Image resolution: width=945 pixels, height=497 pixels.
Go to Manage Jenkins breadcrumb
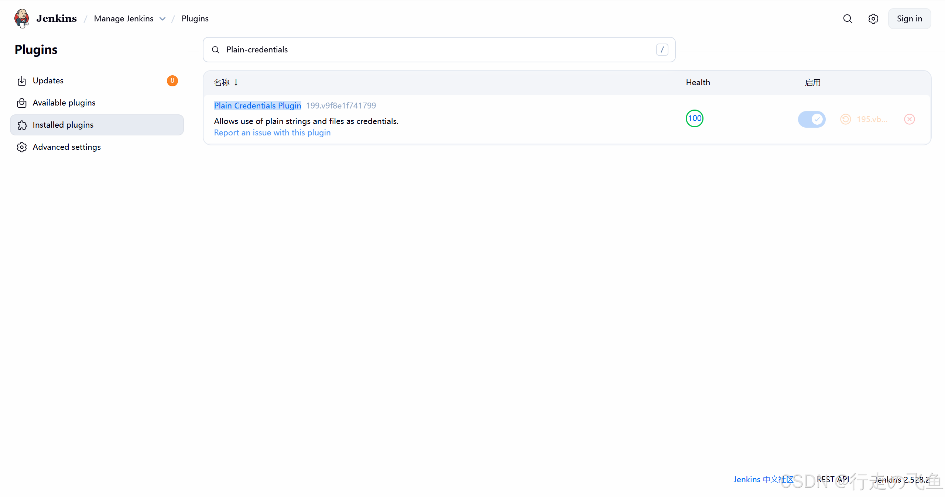[x=124, y=18]
